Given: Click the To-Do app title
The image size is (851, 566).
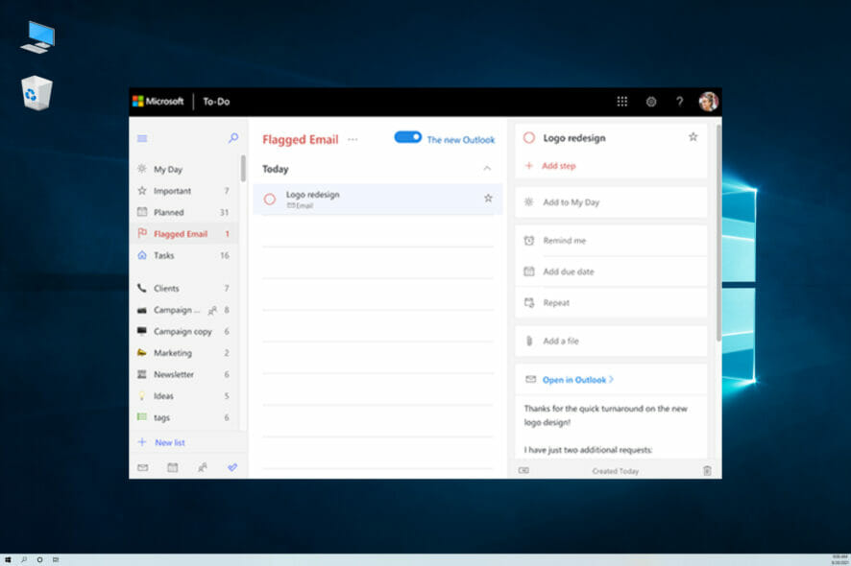Looking at the screenshot, I should pyautogui.click(x=216, y=102).
